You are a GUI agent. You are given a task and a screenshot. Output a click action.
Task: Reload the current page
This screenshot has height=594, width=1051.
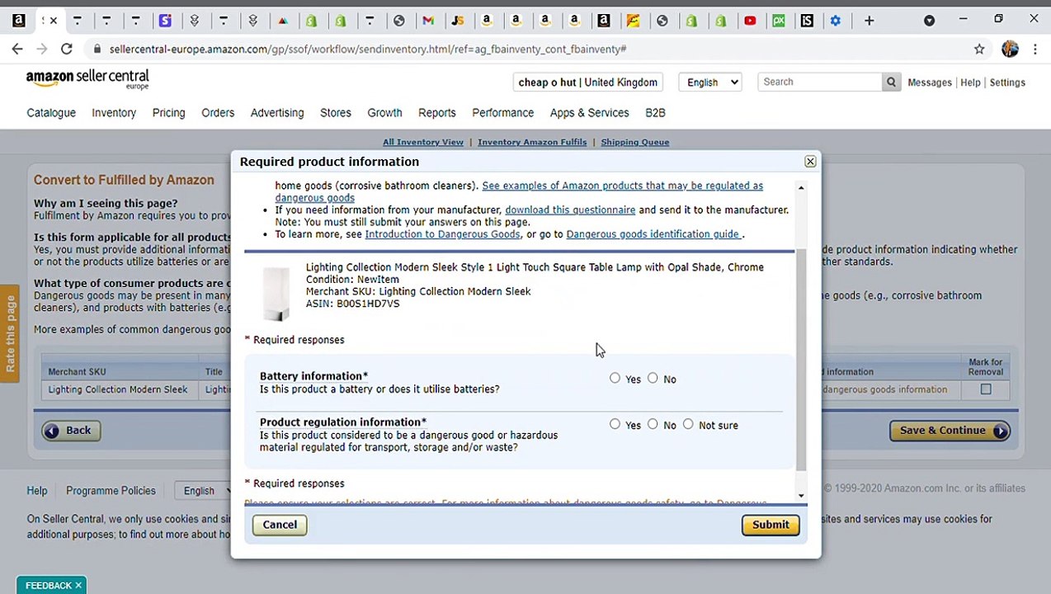click(x=67, y=49)
